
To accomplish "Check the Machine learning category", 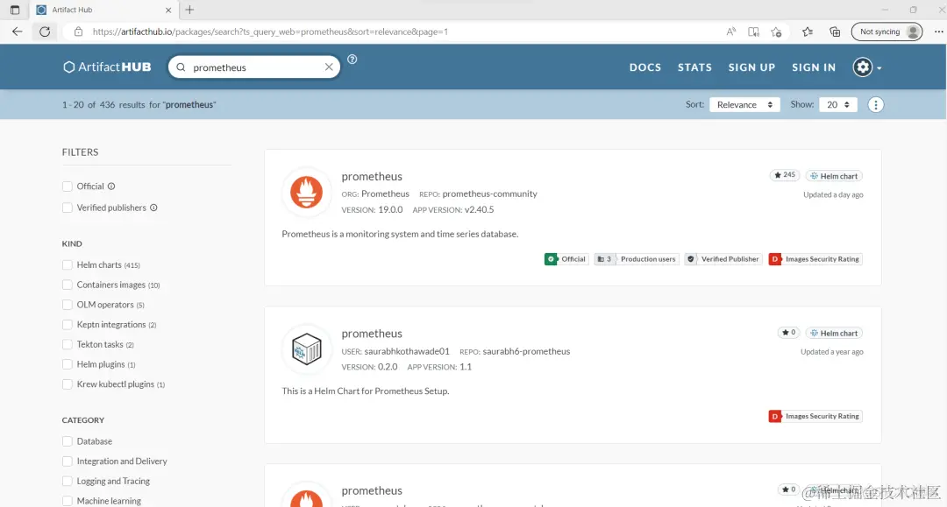I will (x=67, y=501).
